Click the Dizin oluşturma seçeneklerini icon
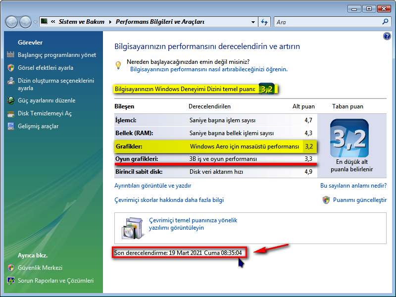Image resolution: width=396 pixels, height=297 pixels. coord(10,81)
